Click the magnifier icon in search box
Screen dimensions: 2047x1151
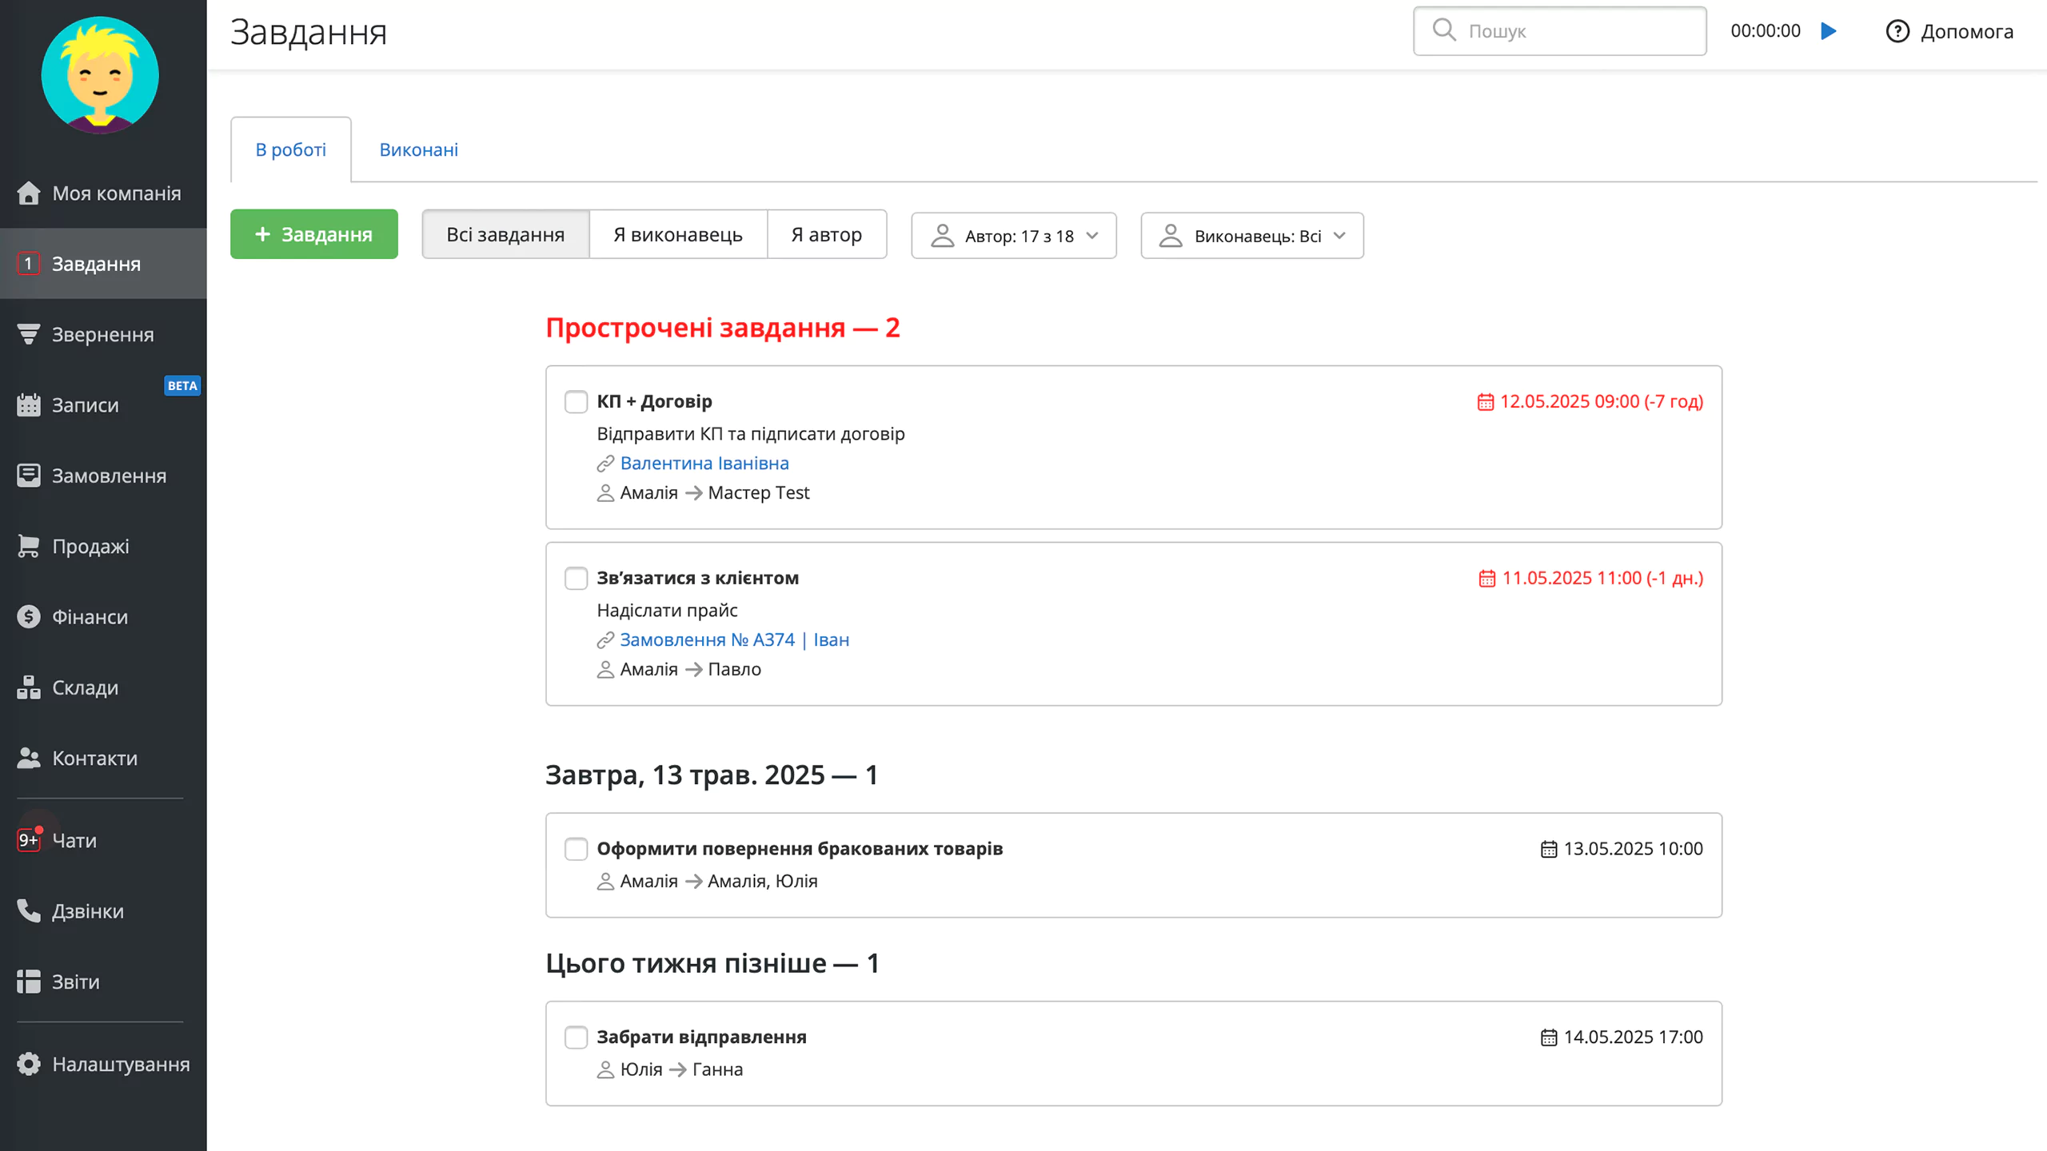[1444, 30]
